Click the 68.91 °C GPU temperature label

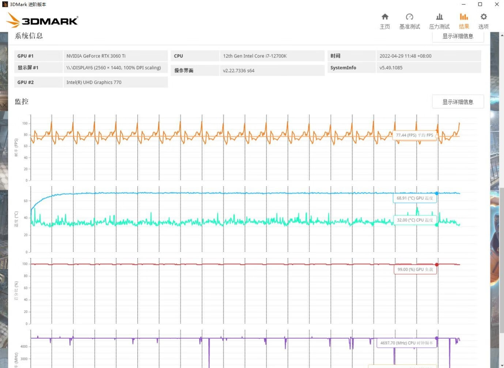coord(414,198)
